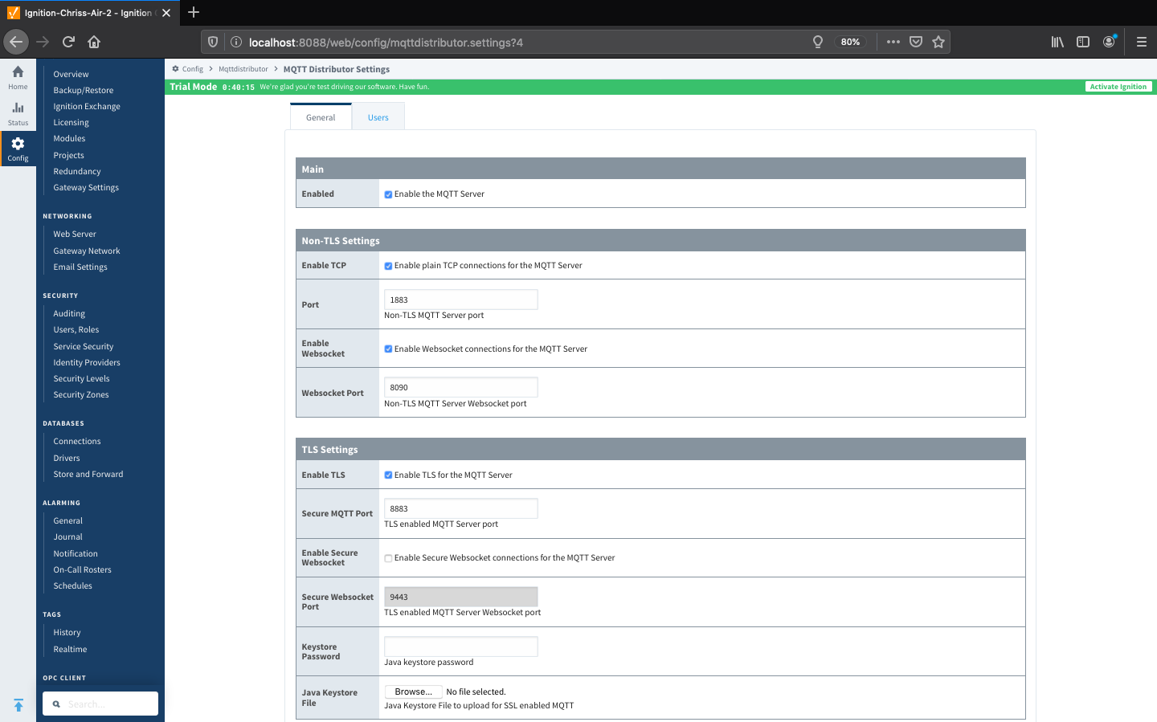1157x722 pixels.
Task: Toggle Enable plain TCP connections checkbox
Action: point(388,266)
